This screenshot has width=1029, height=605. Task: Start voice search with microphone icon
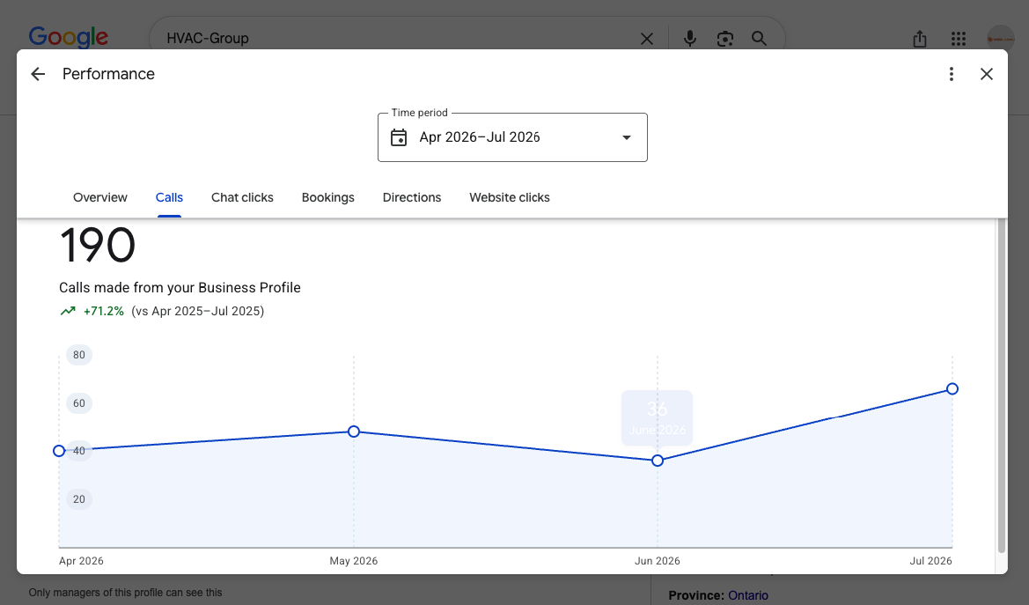pyautogui.click(x=690, y=39)
